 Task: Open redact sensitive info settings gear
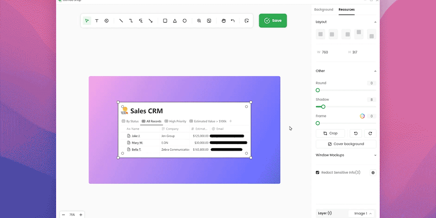coord(373,173)
